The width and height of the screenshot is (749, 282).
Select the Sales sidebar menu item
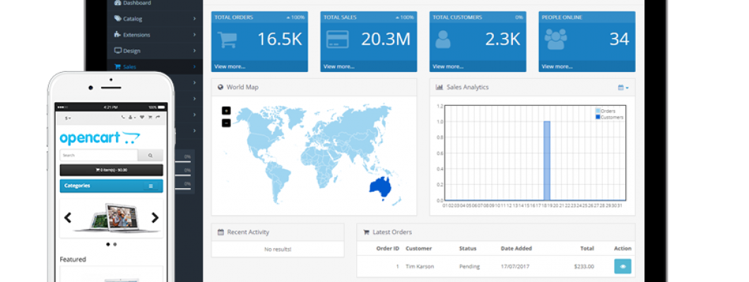click(129, 67)
